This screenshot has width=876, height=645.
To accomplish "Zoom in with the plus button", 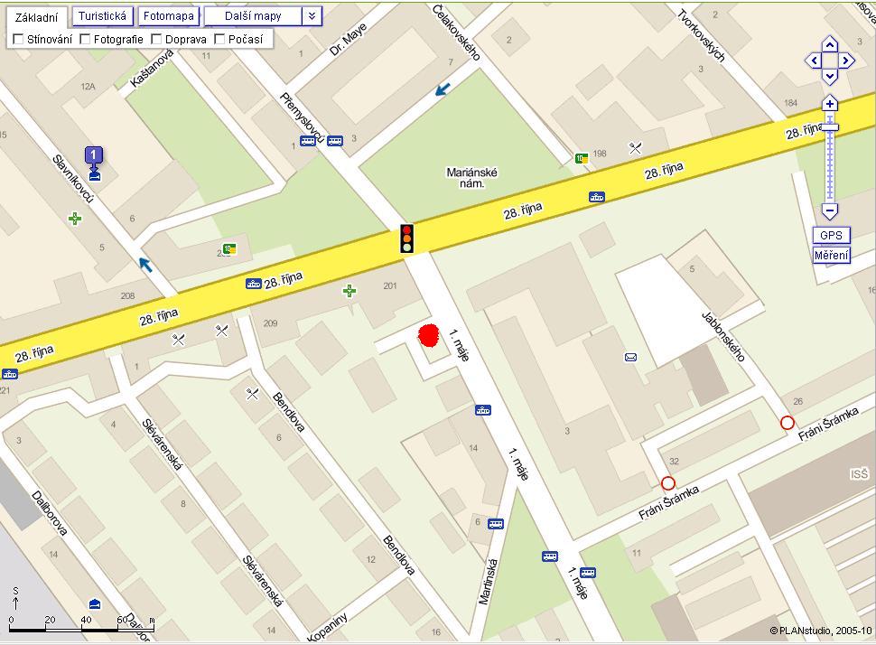I will click(830, 103).
